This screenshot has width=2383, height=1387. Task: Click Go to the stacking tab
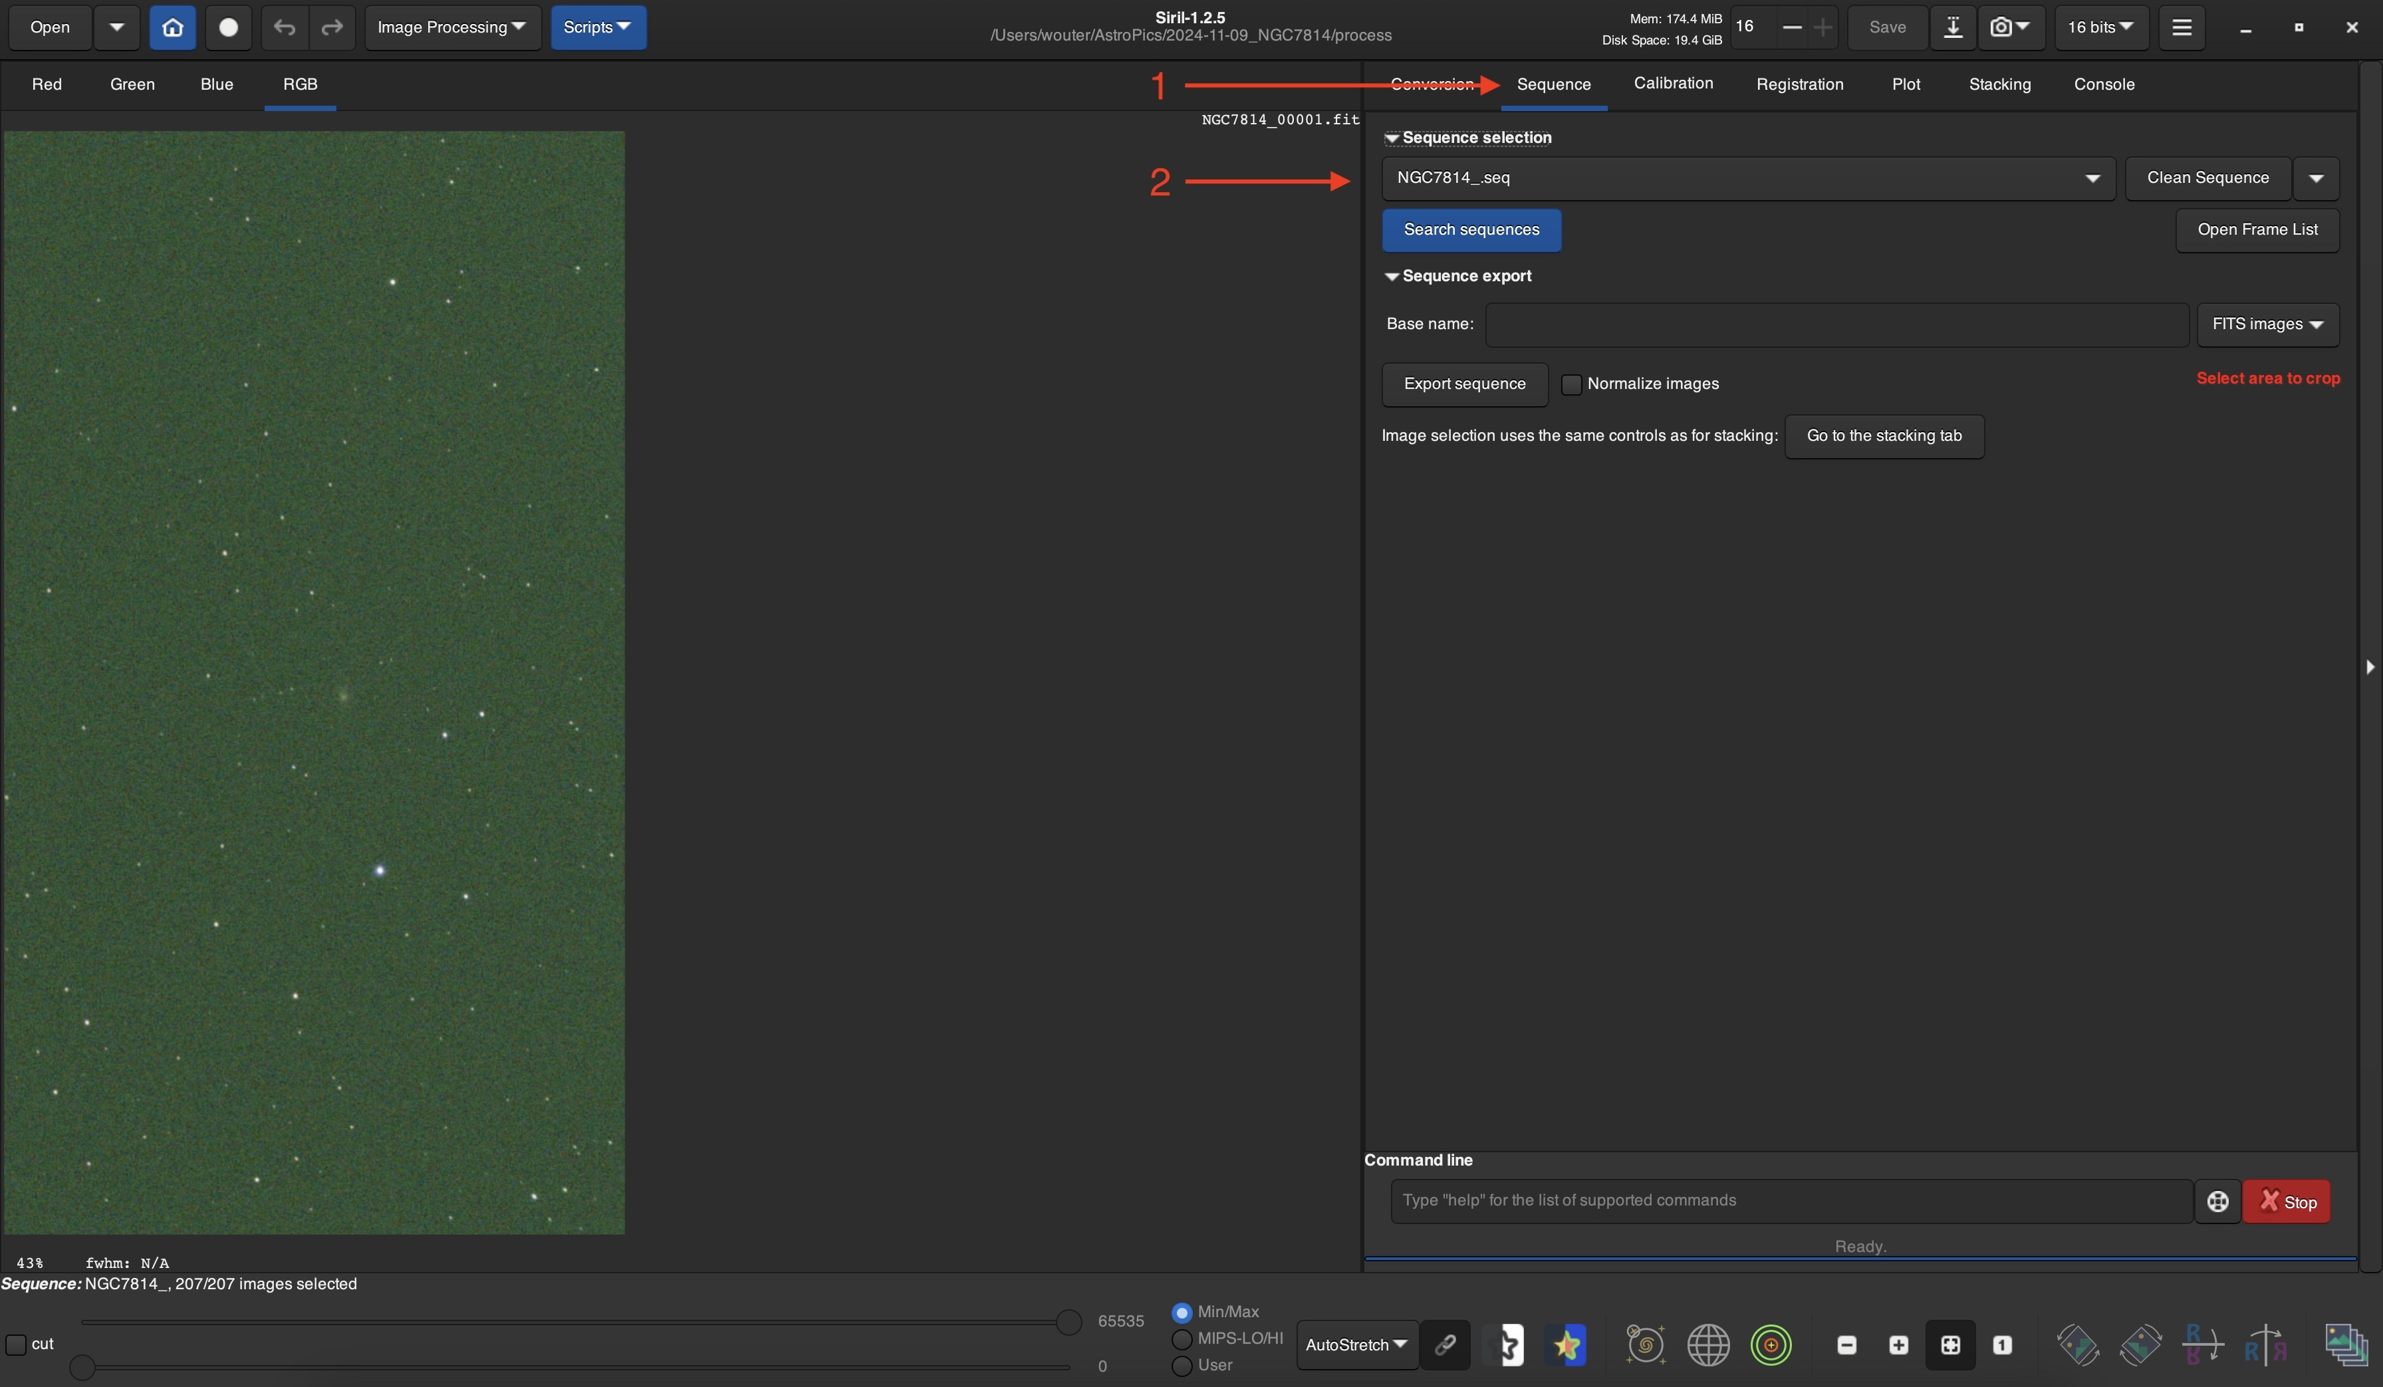click(x=1883, y=436)
